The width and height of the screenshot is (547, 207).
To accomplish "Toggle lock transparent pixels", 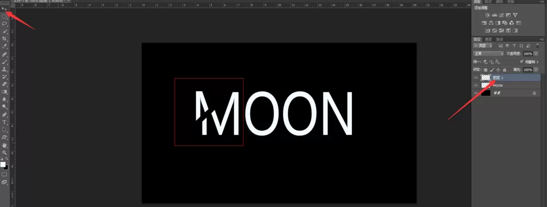I will tap(485, 70).
